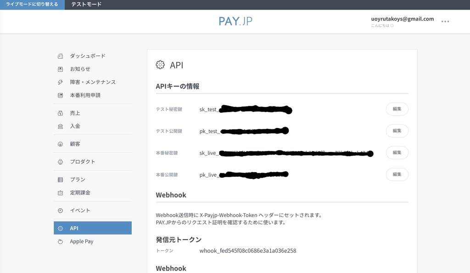
Task: Open the PAY.JP logo link
Action: tap(235, 20)
